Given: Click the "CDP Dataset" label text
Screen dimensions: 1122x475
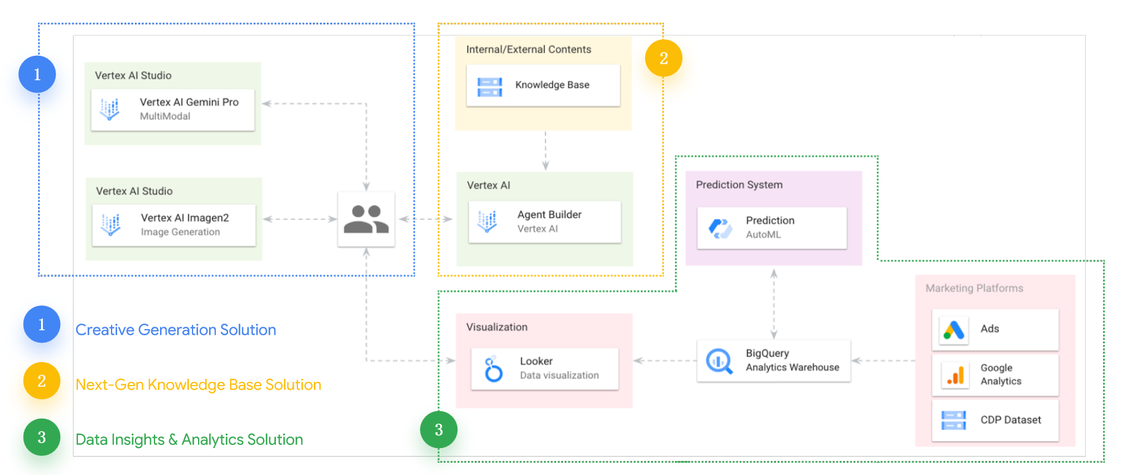Looking at the screenshot, I should click(x=1011, y=420).
